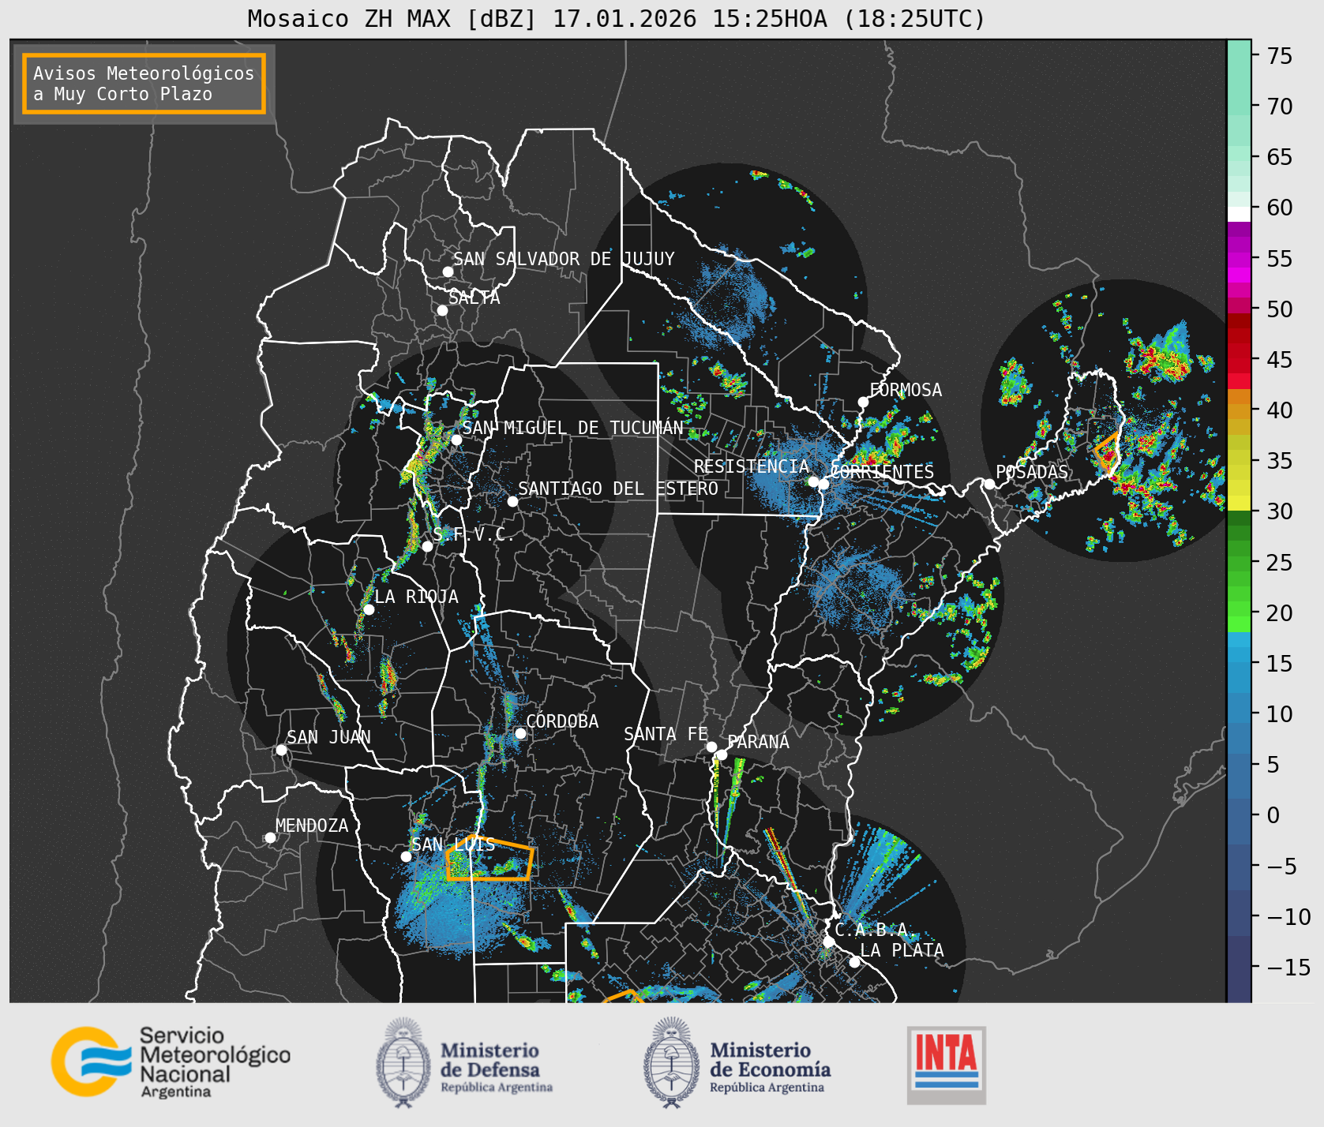Select the LA RIOJA city marker
The width and height of the screenshot is (1324, 1127).
click(x=369, y=609)
